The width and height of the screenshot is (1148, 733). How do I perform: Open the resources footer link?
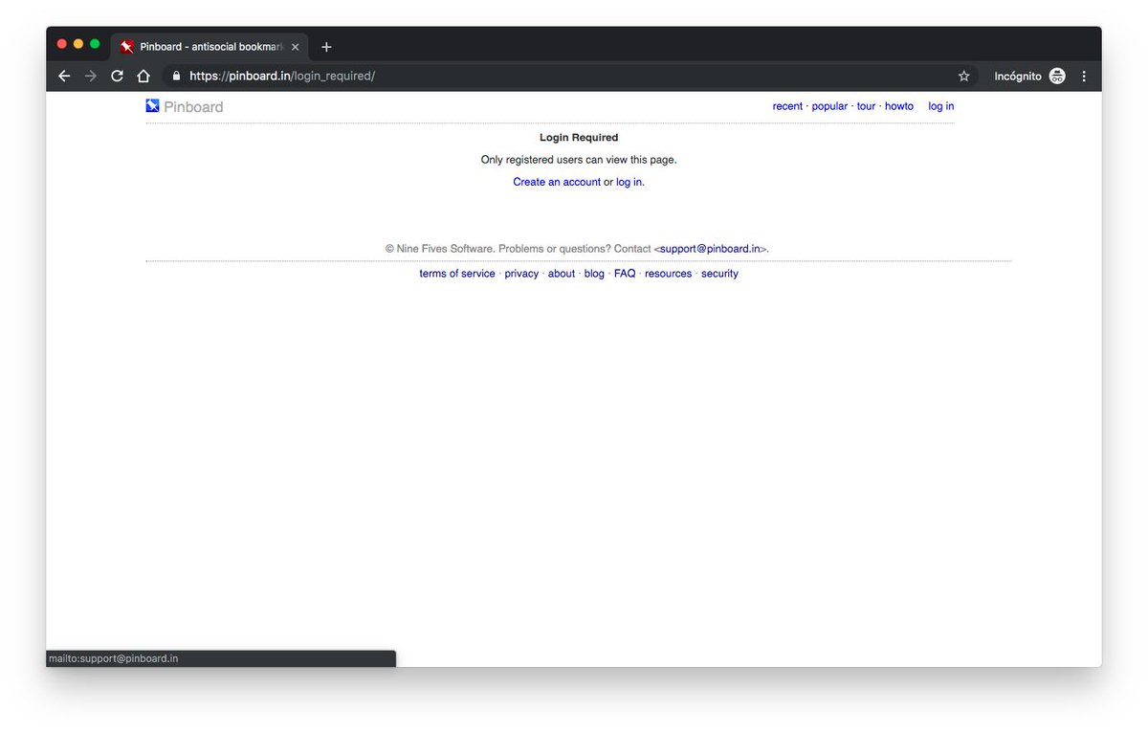(x=668, y=274)
